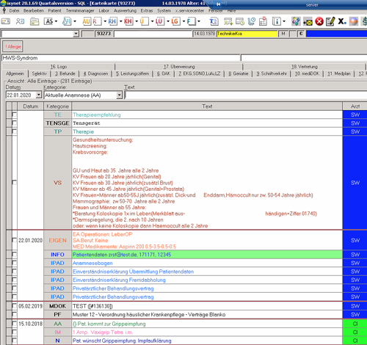Open the IPAD Anamnesebogen entry link
This screenshot has width=367, height=345.
[92, 263]
